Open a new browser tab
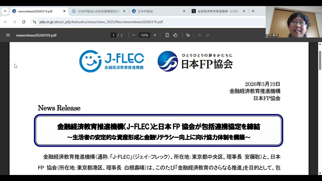The width and height of the screenshot is (322, 181). (x=253, y=11)
